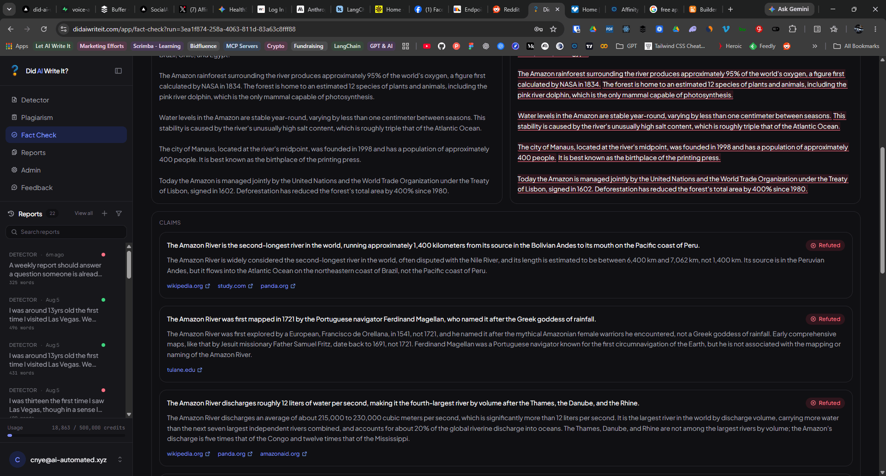Image resolution: width=886 pixels, height=476 pixels.
Task: Open the Feedback page
Action: (66, 188)
